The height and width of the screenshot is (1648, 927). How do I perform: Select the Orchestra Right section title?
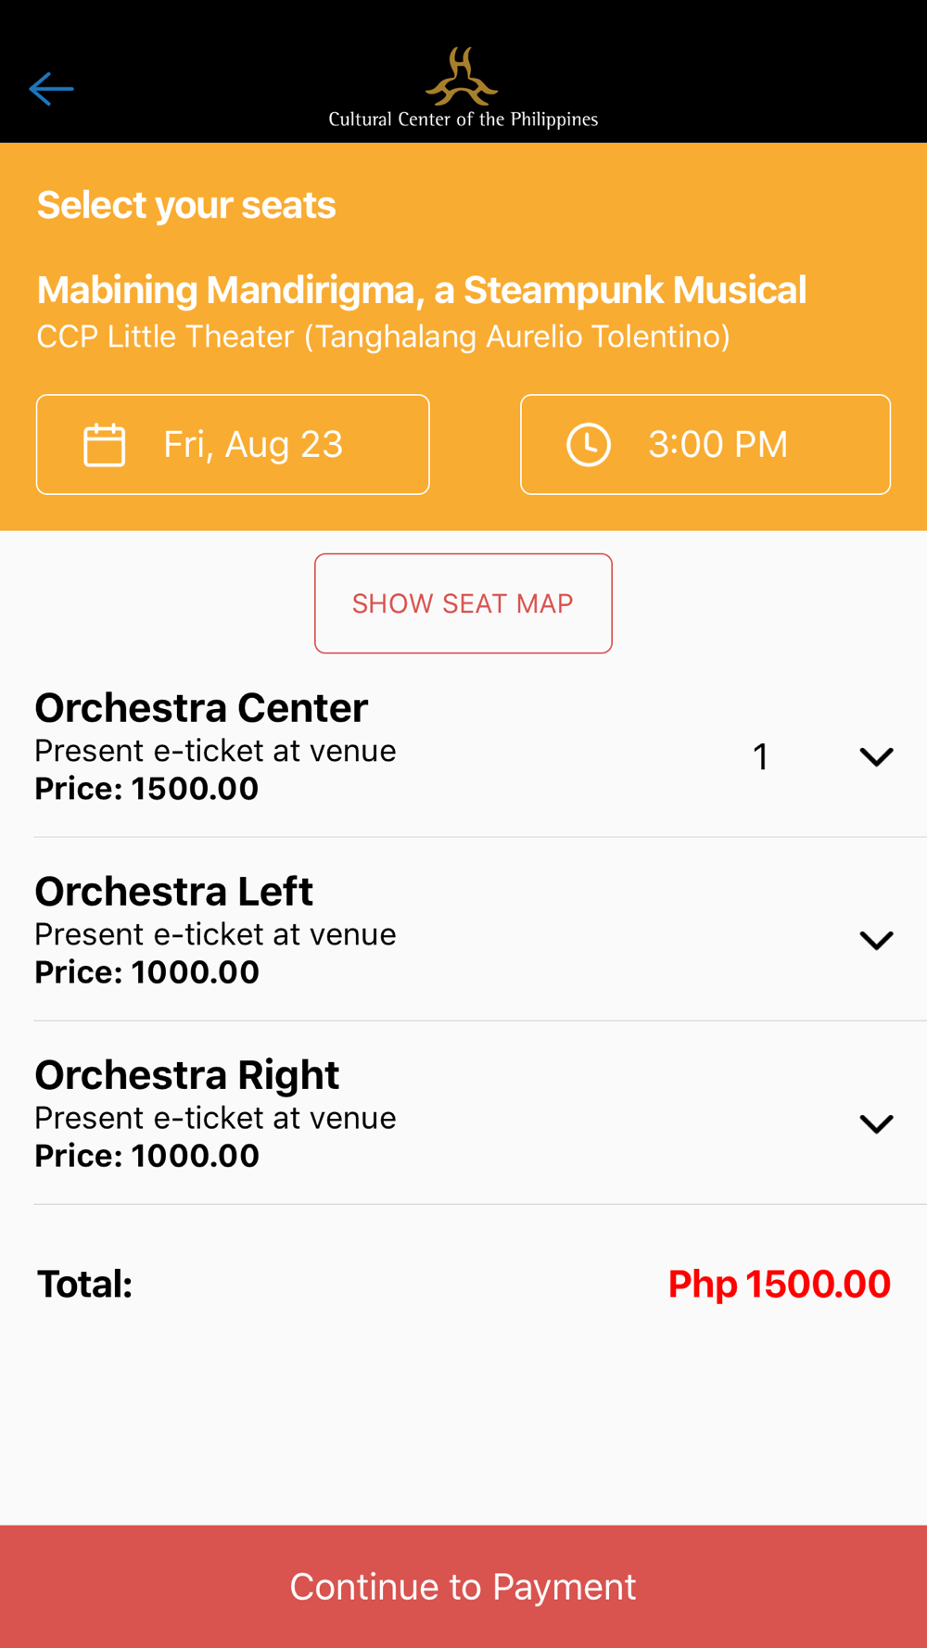[x=186, y=1075]
